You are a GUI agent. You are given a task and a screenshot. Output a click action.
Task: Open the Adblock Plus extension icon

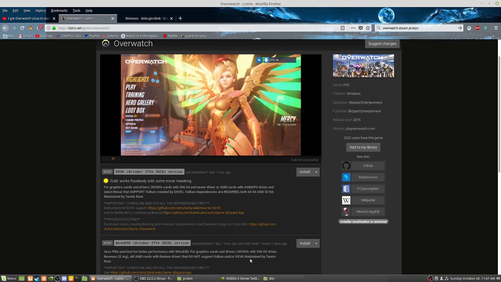[x=478, y=28]
